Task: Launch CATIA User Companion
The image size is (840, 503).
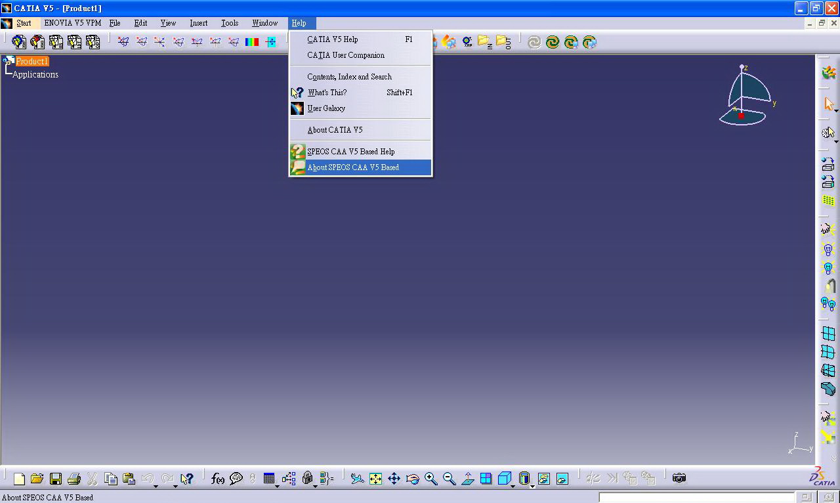Action: pyautogui.click(x=360, y=55)
